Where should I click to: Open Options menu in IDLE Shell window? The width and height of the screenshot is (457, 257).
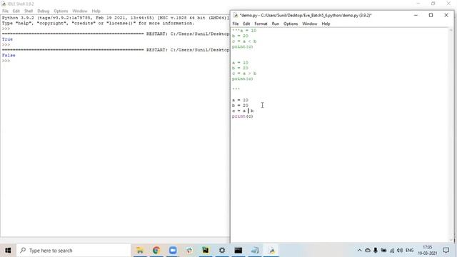click(61, 11)
